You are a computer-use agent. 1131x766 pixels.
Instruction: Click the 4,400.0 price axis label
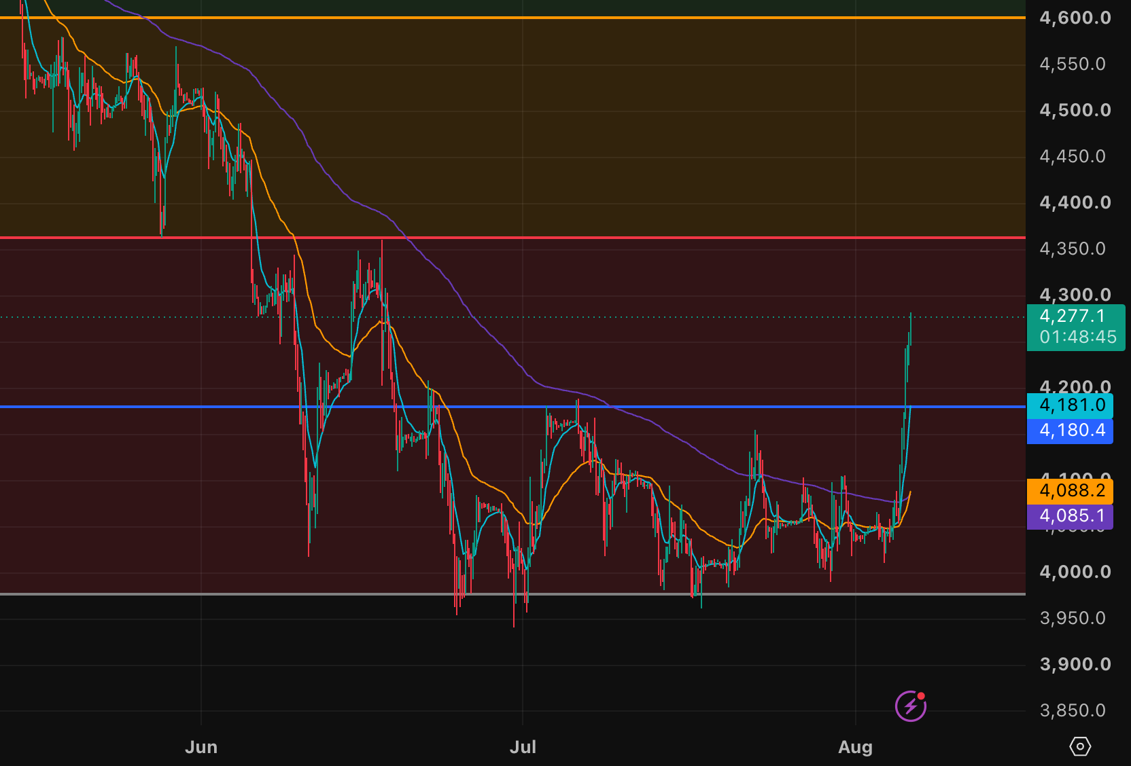[1075, 202]
